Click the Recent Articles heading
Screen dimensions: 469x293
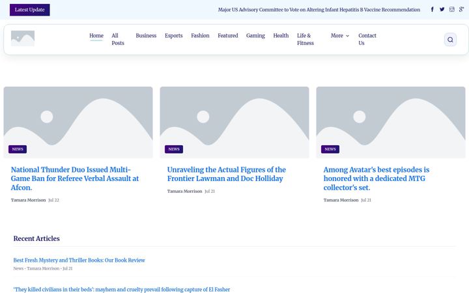point(36,238)
